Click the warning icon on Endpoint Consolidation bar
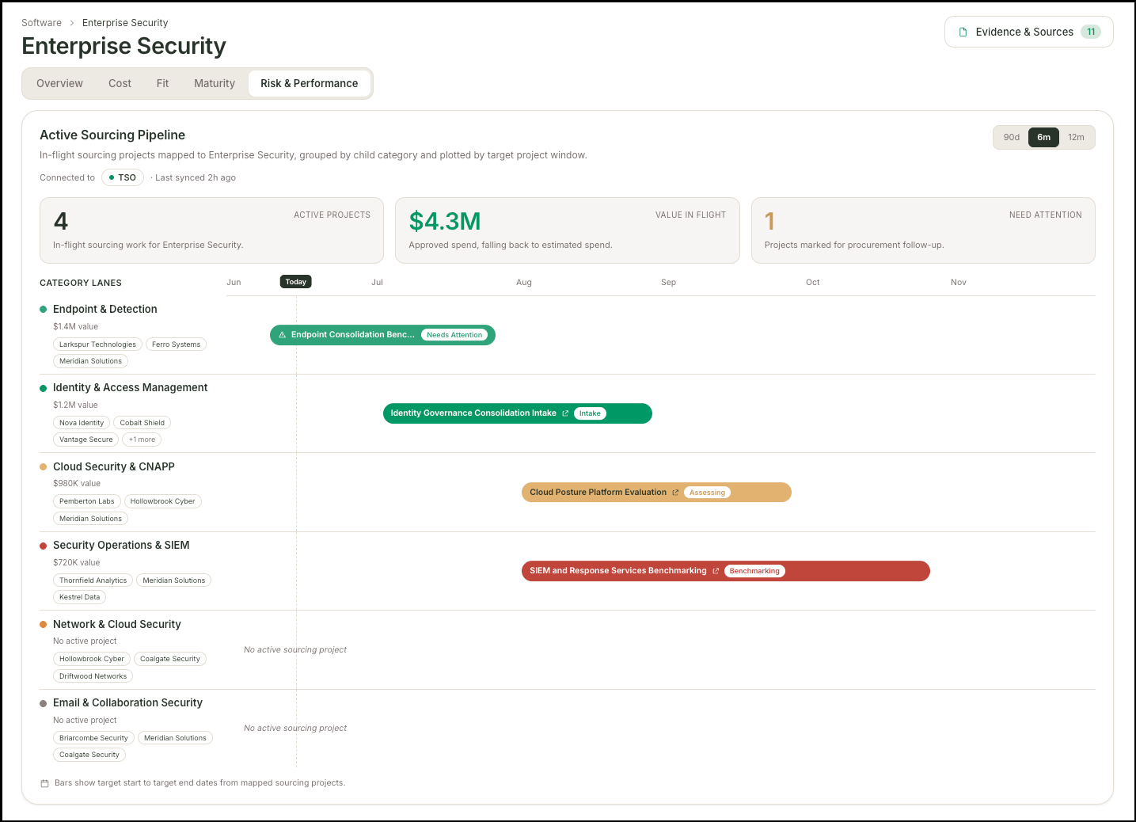This screenshot has height=822, width=1136. (282, 335)
